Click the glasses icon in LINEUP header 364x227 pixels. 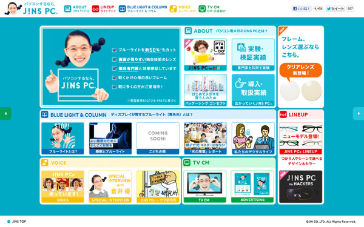point(283,114)
